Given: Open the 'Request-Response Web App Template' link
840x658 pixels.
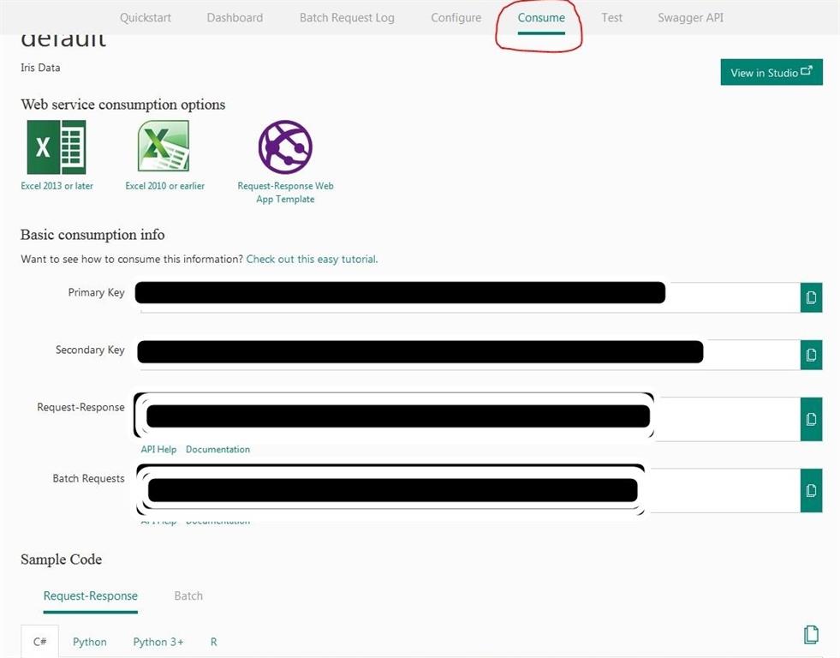Looking at the screenshot, I should pyautogui.click(x=285, y=193).
